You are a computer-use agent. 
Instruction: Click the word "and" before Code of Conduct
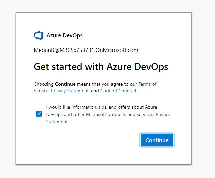95,91
